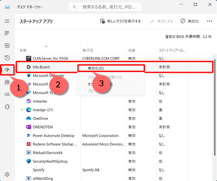Choose 無効化(D) in the context menu

111,68
